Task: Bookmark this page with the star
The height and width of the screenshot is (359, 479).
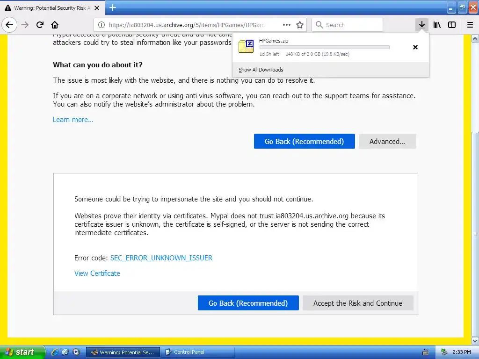Action: (x=300, y=25)
